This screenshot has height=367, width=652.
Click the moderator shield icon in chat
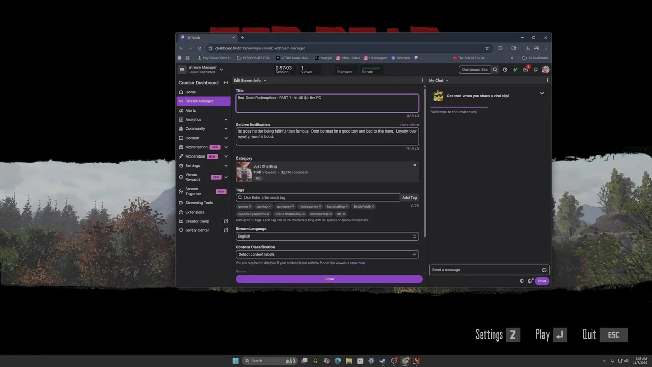[x=521, y=281]
